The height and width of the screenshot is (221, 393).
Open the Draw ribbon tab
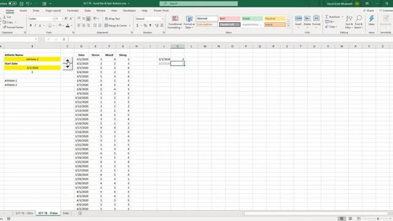click(x=36, y=10)
